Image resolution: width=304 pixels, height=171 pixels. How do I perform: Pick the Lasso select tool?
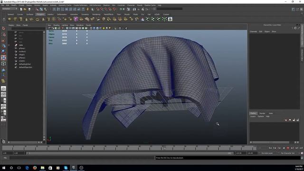pyautogui.click(x=3, y=35)
